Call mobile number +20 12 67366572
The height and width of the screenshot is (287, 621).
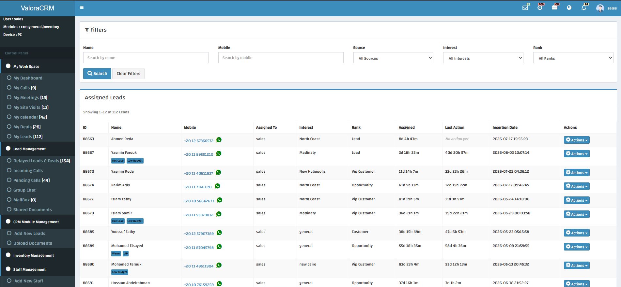click(199, 141)
